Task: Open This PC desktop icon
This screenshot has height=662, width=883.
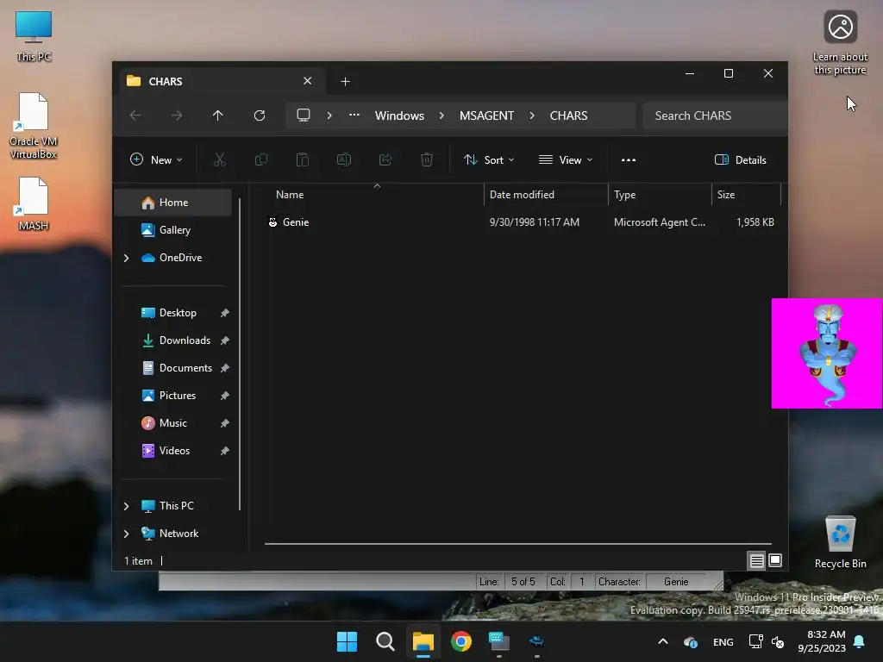Action: [34, 36]
